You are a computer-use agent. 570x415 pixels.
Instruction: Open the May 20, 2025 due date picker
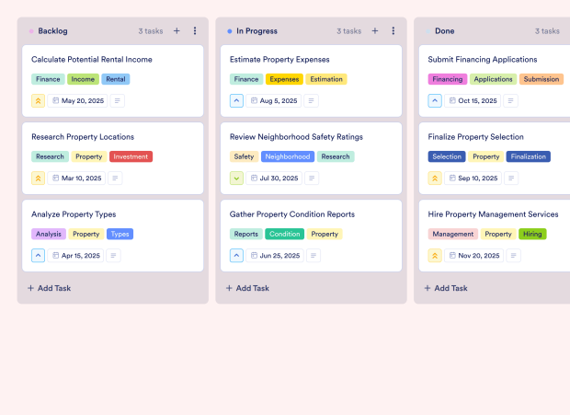(x=77, y=101)
